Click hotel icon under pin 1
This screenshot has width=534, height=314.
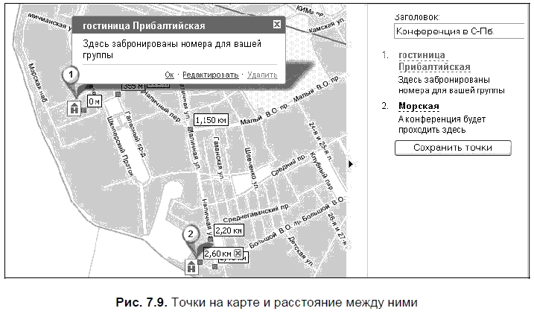[x=74, y=109]
